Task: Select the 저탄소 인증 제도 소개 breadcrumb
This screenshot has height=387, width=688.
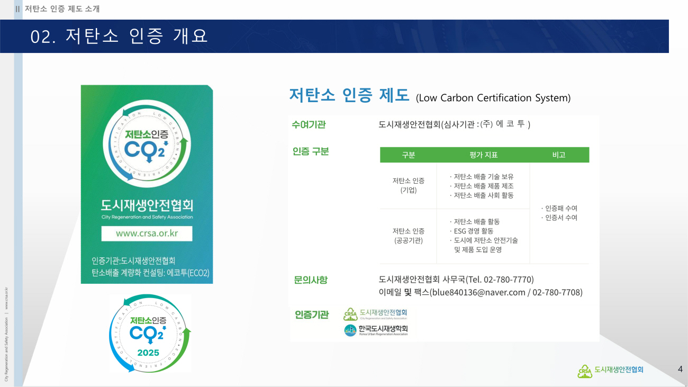Action: pyautogui.click(x=62, y=8)
